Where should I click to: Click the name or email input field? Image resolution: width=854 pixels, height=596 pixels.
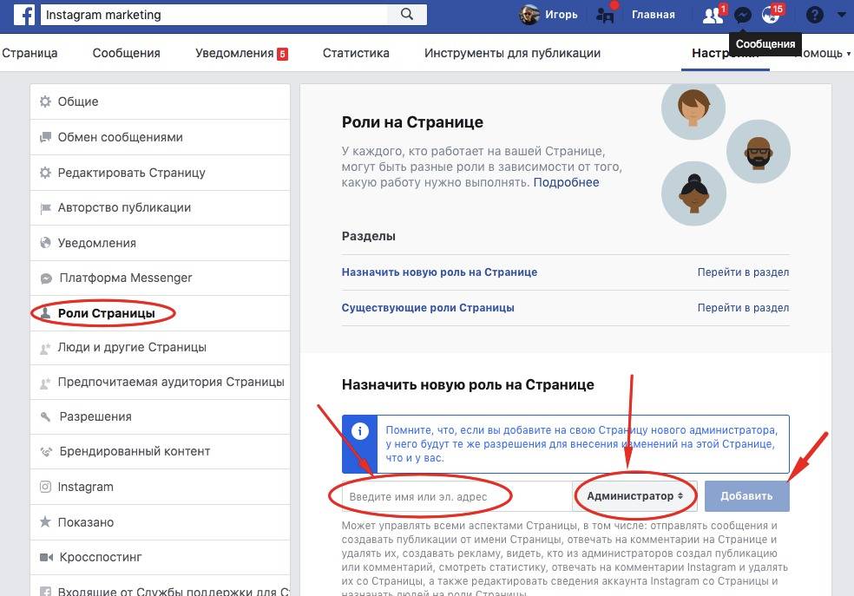coord(457,496)
